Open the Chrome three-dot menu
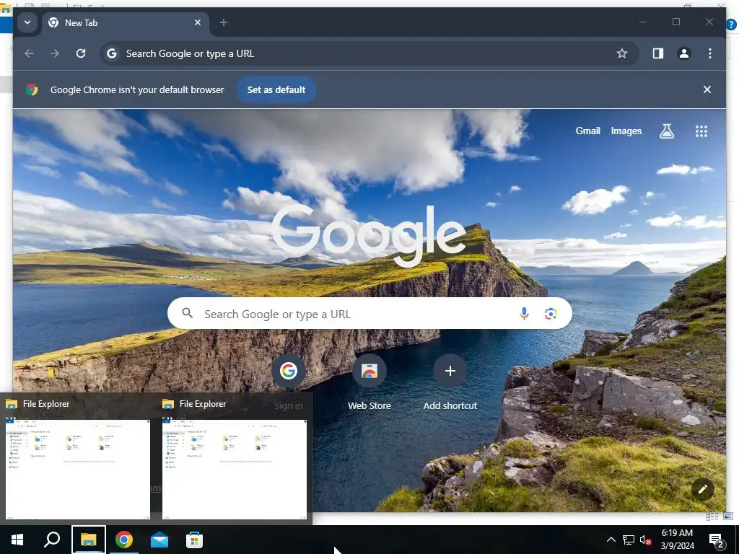739x554 pixels. point(710,53)
